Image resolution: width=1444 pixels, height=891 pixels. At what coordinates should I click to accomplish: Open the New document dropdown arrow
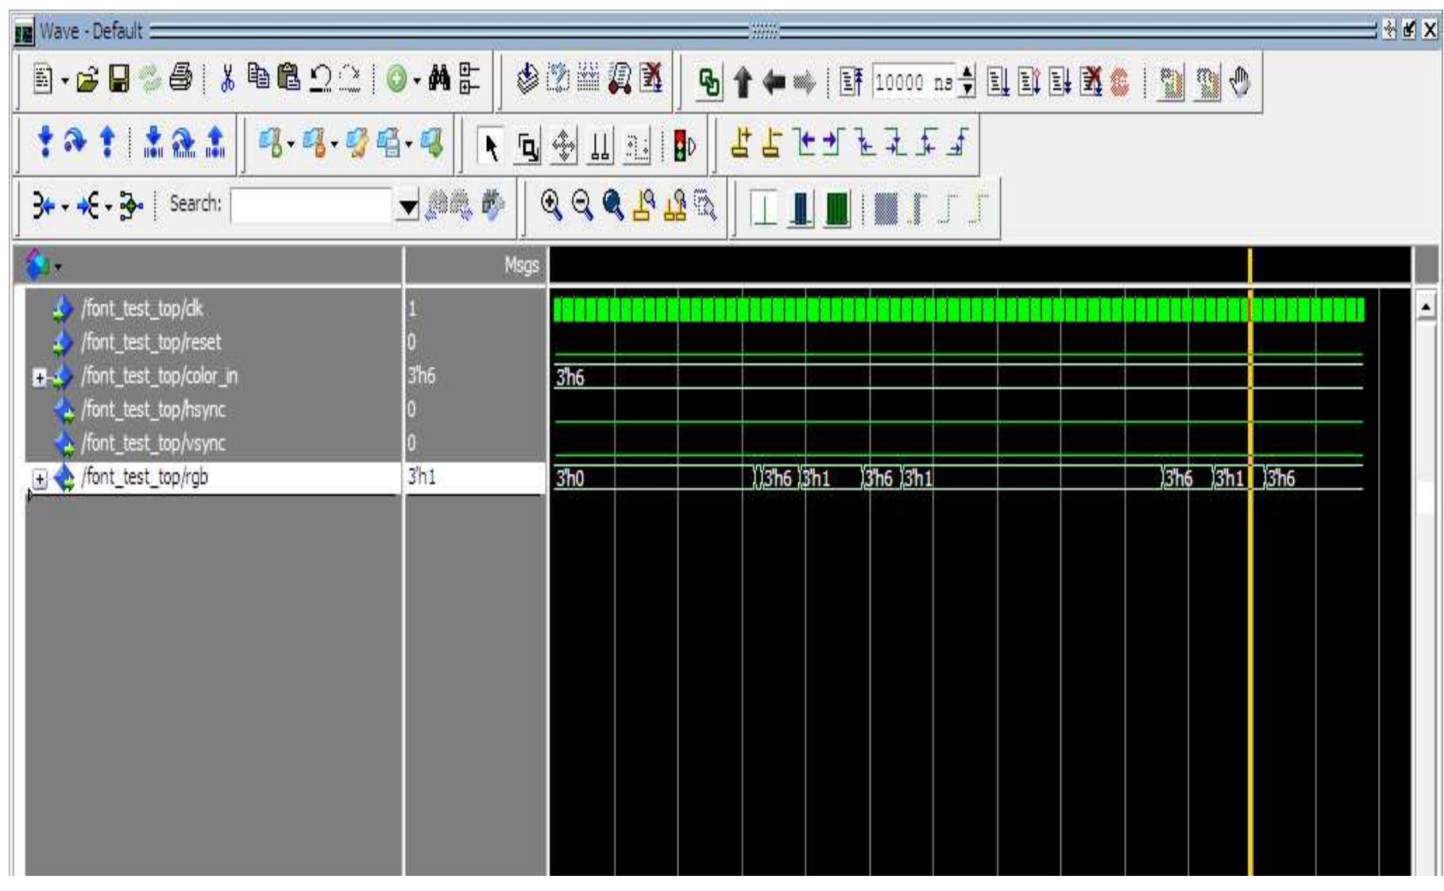(x=64, y=80)
